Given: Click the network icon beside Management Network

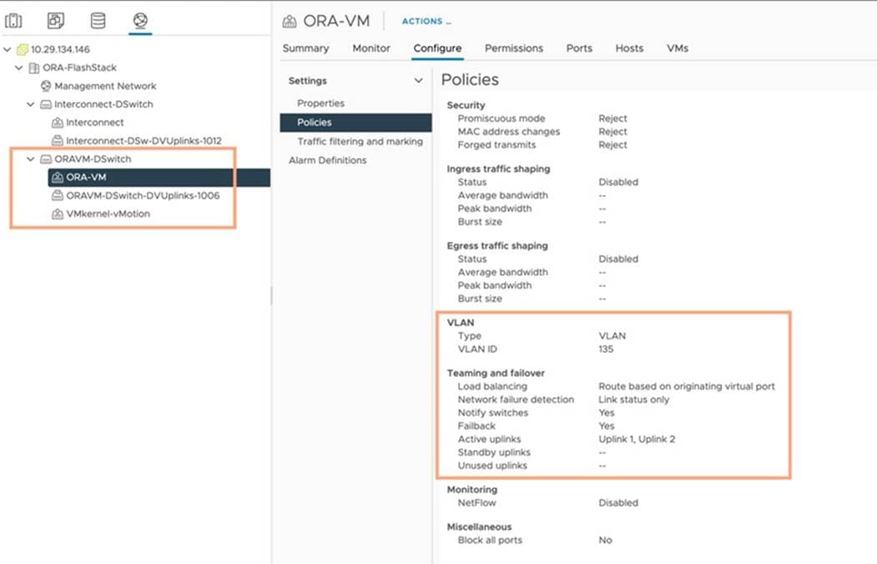Looking at the screenshot, I should 46,86.
